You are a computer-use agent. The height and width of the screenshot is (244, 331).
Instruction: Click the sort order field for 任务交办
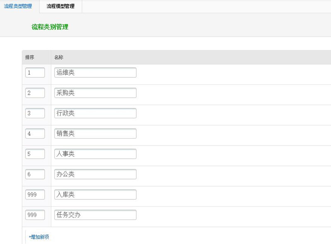point(35,215)
